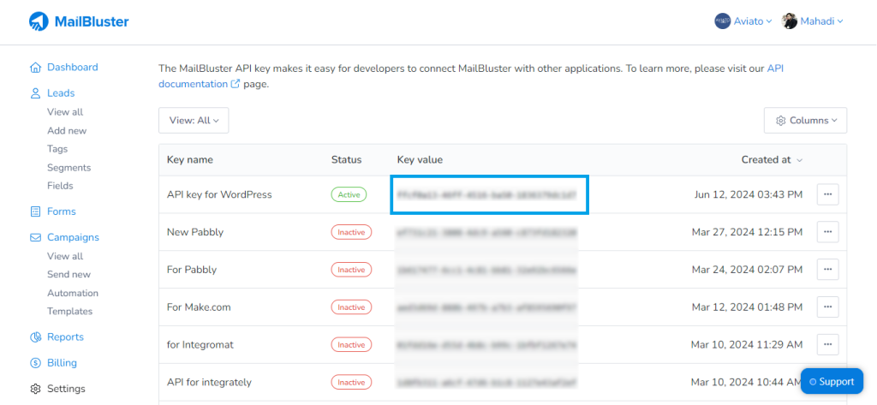Click the MailBluster brand name
Screen dimensions: 877x405
coord(92,21)
